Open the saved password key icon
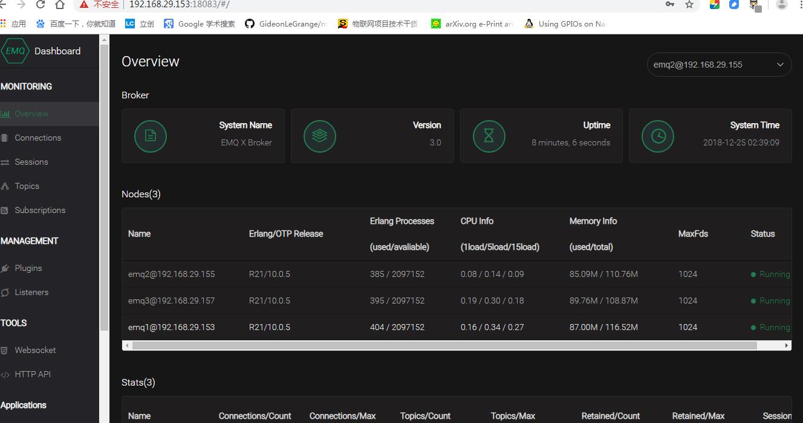803x423 pixels. point(670,4)
